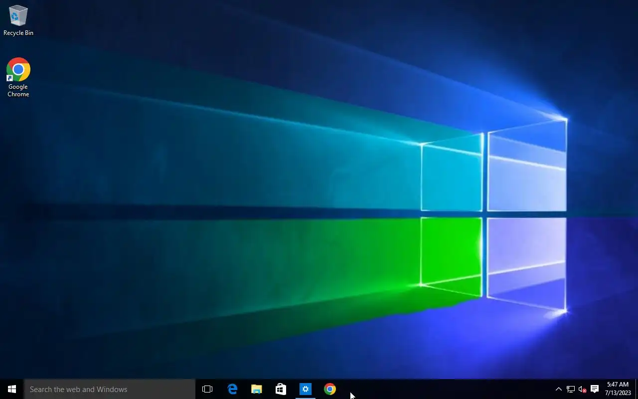The height and width of the screenshot is (399, 638).
Task: Click the Search the web and Windows box
Action: (110, 389)
